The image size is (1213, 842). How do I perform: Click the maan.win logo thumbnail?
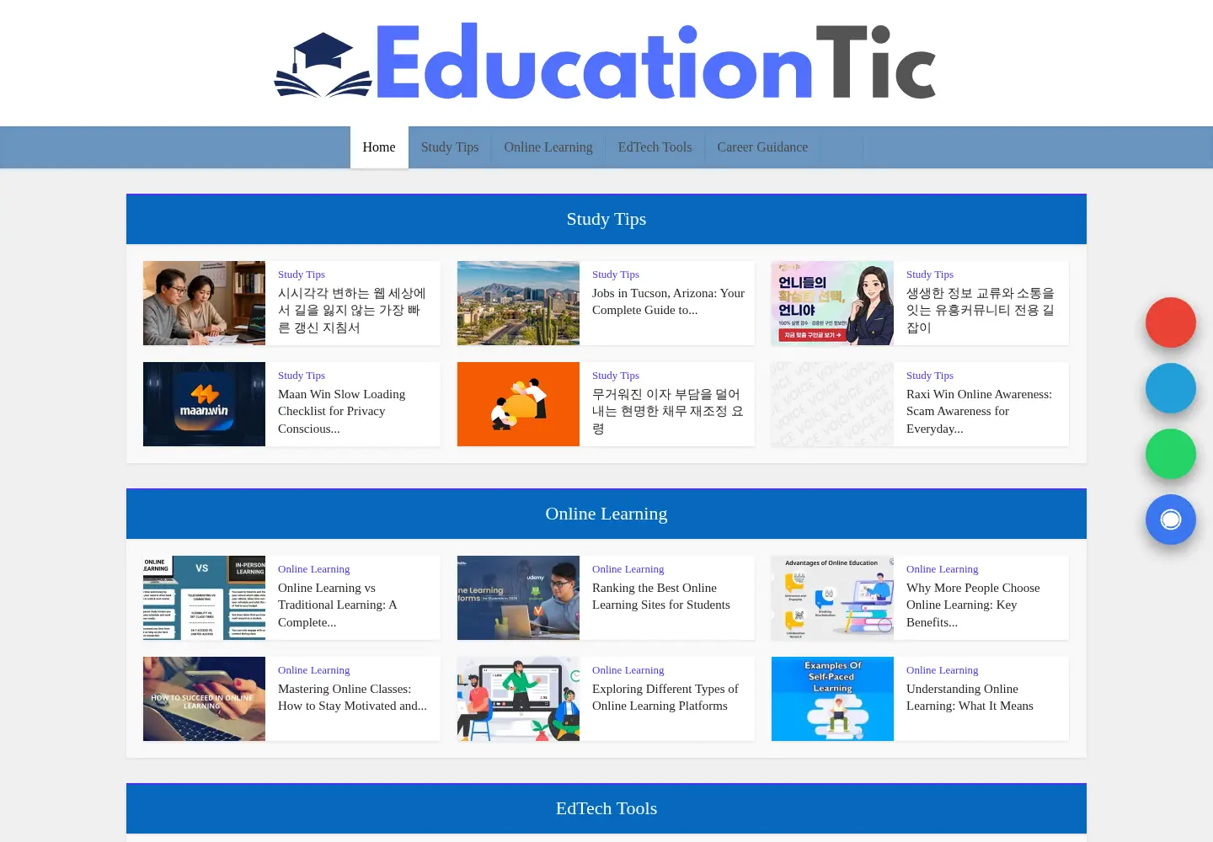pos(204,404)
